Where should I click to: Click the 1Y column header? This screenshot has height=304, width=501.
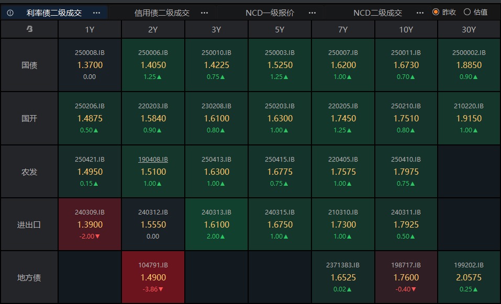tap(90, 29)
